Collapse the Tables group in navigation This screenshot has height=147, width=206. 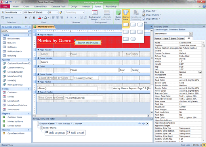pos(29,35)
